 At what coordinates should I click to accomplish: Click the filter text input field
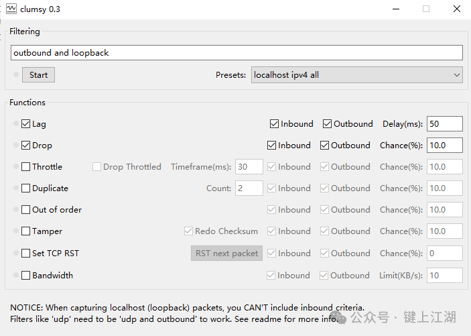(236, 53)
